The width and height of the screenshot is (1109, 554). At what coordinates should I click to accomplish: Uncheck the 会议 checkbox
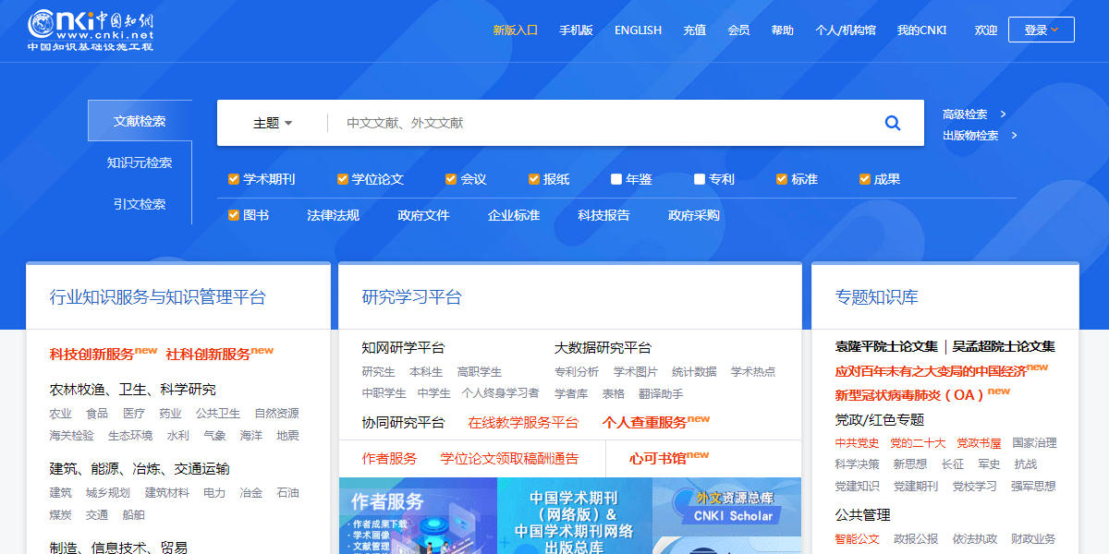451,179
